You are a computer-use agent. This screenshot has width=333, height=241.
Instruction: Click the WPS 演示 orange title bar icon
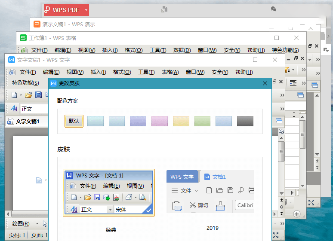click(37, 24)
